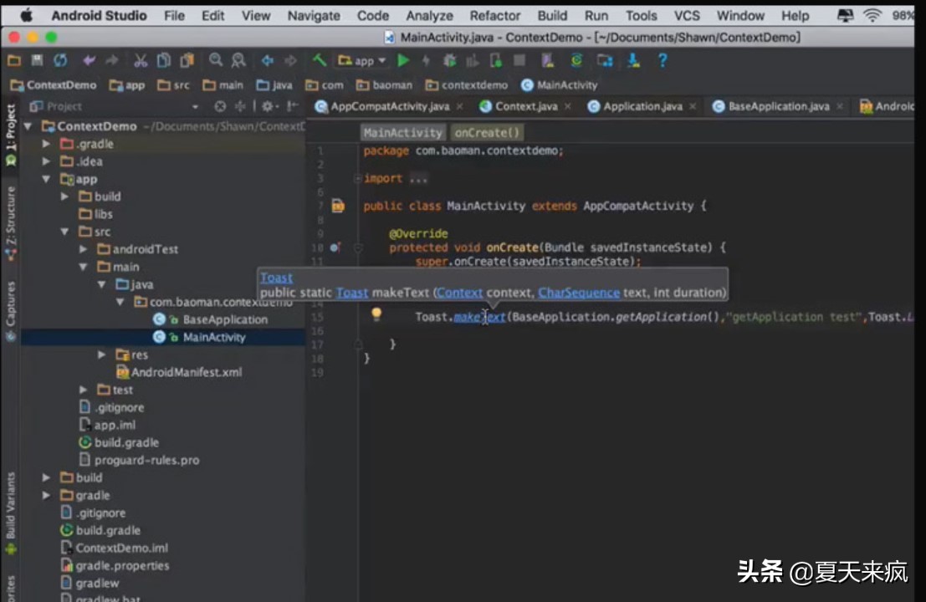Click the green Run app button
This screenshot has height=602, width=926.
(404, 60)
